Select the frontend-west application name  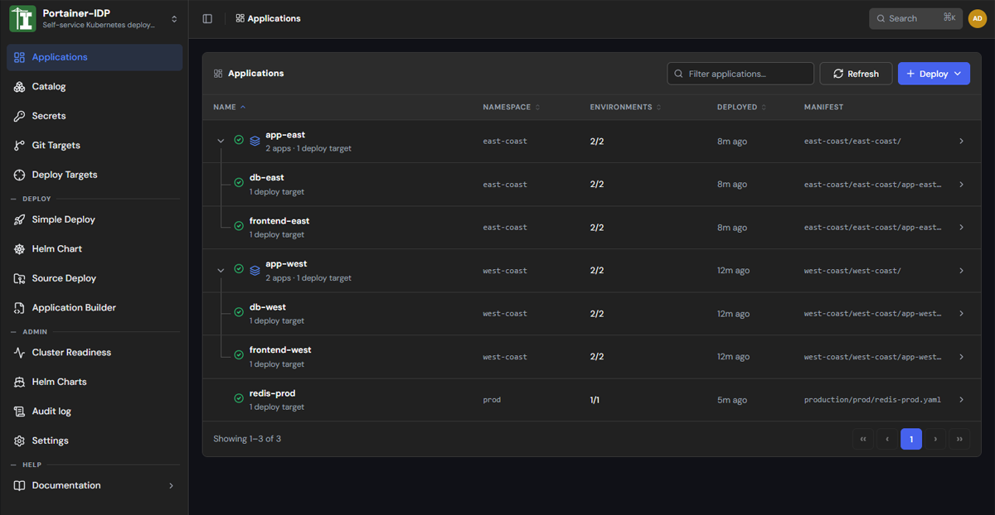point(280,350)
